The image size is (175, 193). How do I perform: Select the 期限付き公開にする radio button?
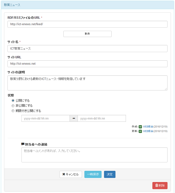coord(13,111)
